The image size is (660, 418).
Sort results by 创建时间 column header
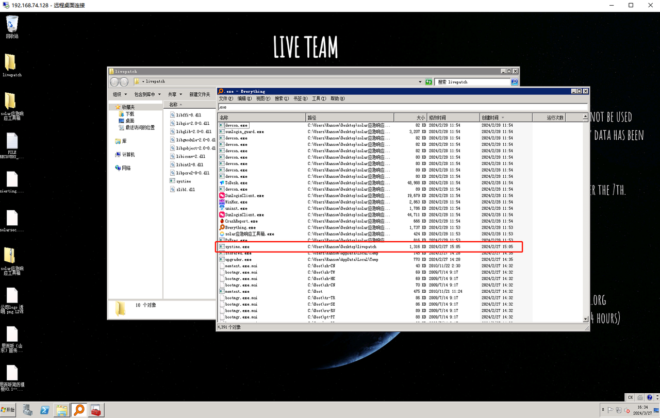[495, 118]
